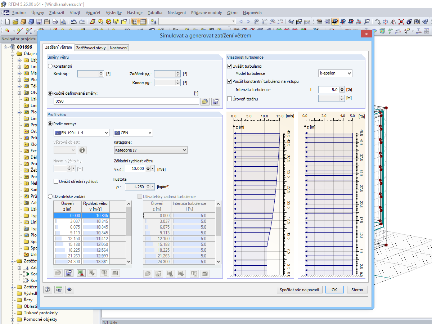Export wind profile table to Excel
This screenshot has height=324, width=432.
point(81,273)
